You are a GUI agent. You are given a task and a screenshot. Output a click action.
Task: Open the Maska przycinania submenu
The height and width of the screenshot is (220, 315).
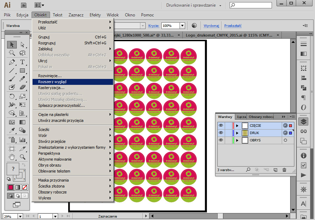pyautogui.click(x=73, y=180)
